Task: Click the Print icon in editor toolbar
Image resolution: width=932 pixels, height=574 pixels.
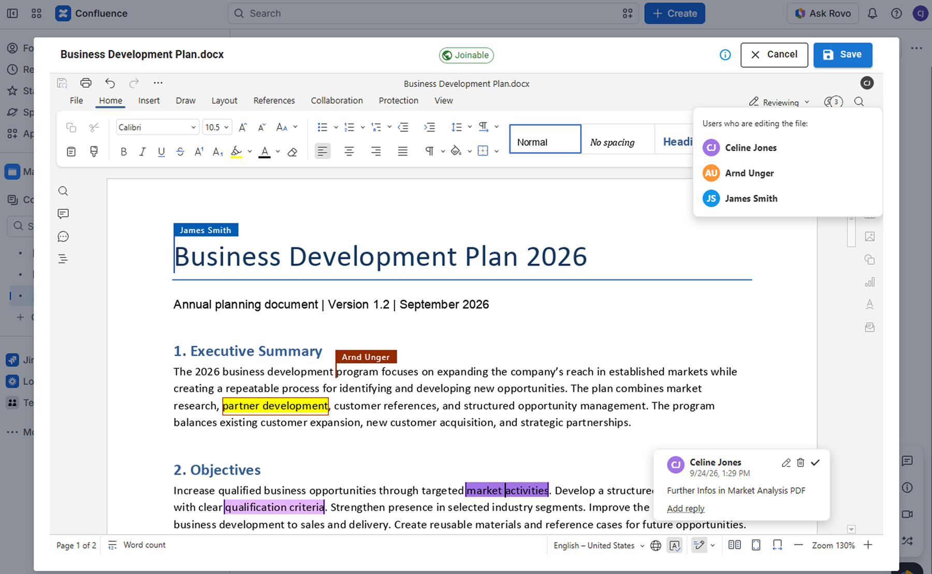Action: (x=86, y=83)
